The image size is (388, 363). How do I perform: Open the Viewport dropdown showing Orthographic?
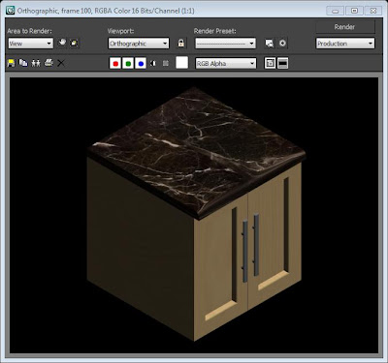139,44
